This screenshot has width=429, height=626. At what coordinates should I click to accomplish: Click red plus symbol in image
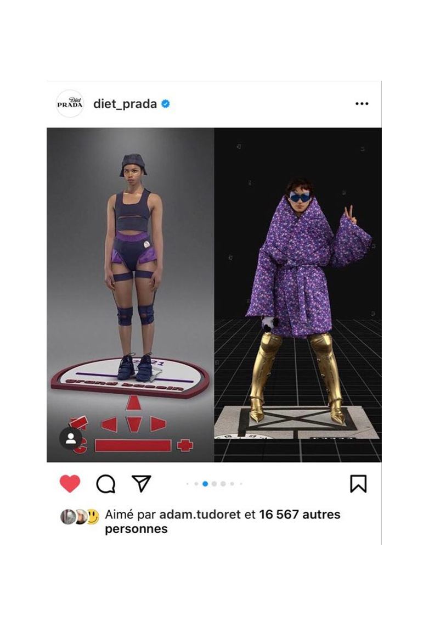(185, 445)
